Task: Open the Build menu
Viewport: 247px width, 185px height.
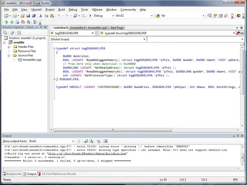Action: click(x=62, y=10)
